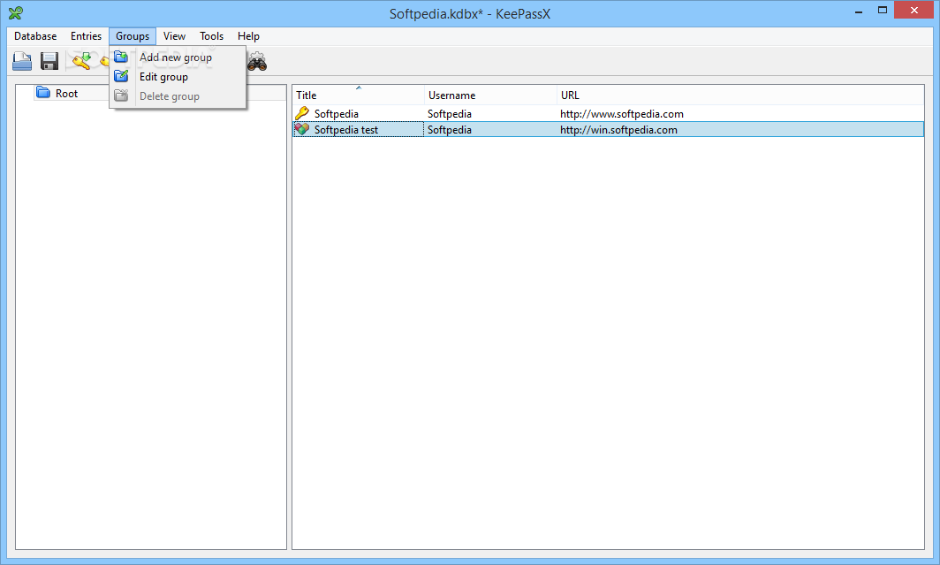The height and width of the screenshot is (565, 940).
Task: Click the Root group folder icon
Action: (43, 92)
